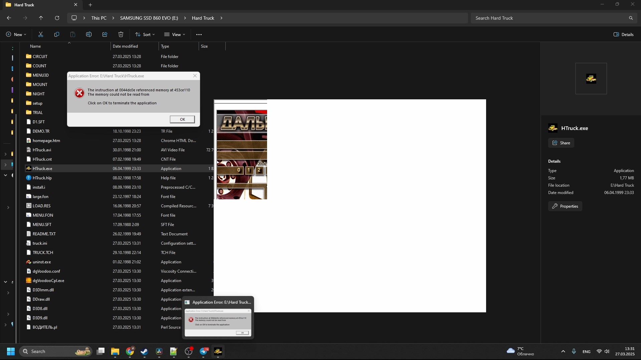Close the Application Error dialog with X
Image resolution: width=641 pixels, height=360 pixels.
[x=195, y=76]
